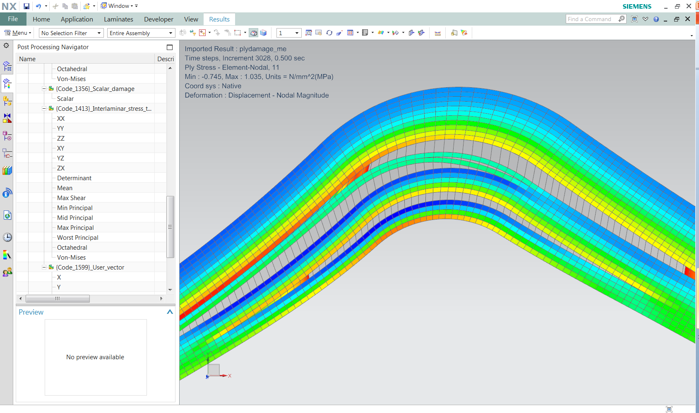Open the Entire Assembly scope dropdown
Viewport: 699px width, 413px height.
141,33
